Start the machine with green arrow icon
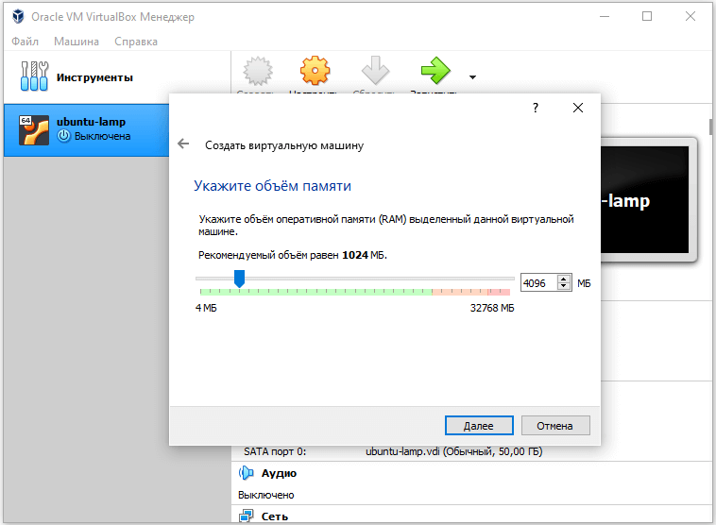This screenshot has height=525, width=716. [x=435, y=70]
